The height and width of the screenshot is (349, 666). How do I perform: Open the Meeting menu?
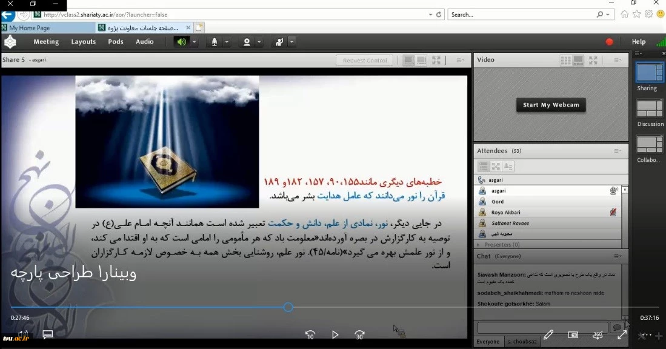point(46,42)
